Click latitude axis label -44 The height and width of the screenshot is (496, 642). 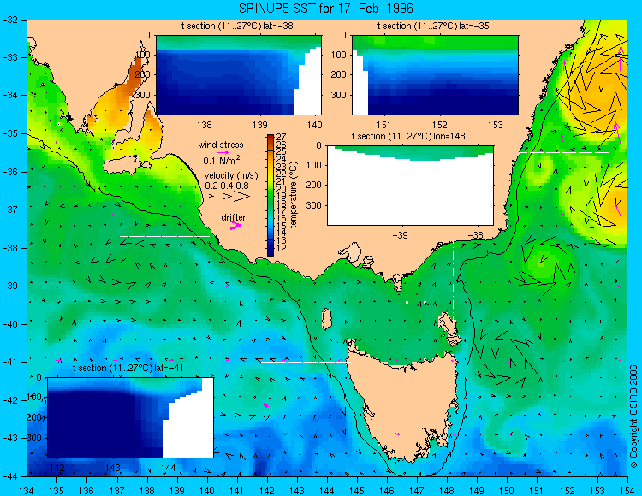click(x=9, y=476)
